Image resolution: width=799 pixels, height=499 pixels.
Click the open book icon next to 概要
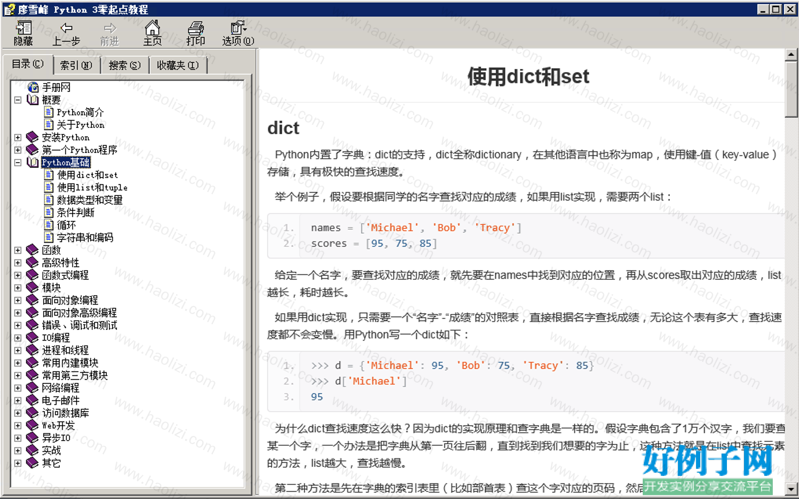33,99
